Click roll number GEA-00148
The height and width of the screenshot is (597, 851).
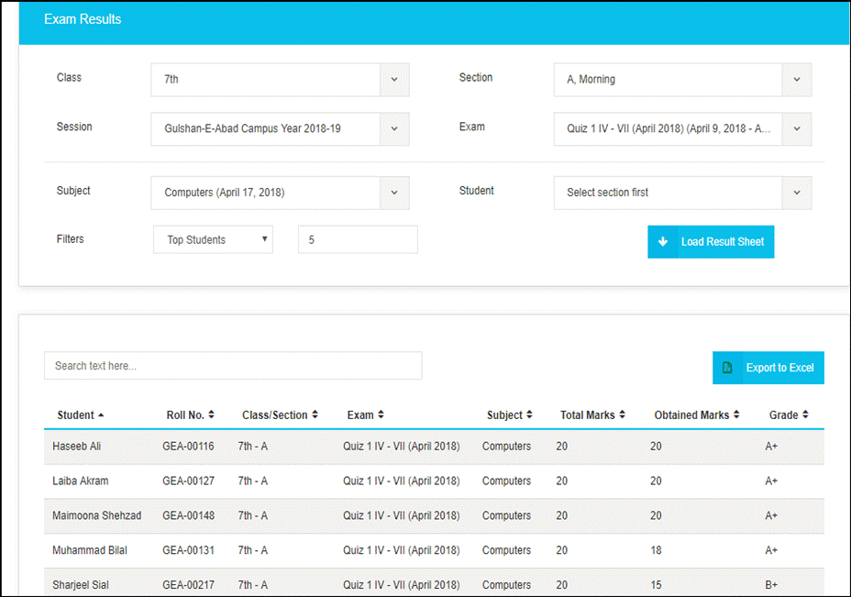click(x=188, y=515)
